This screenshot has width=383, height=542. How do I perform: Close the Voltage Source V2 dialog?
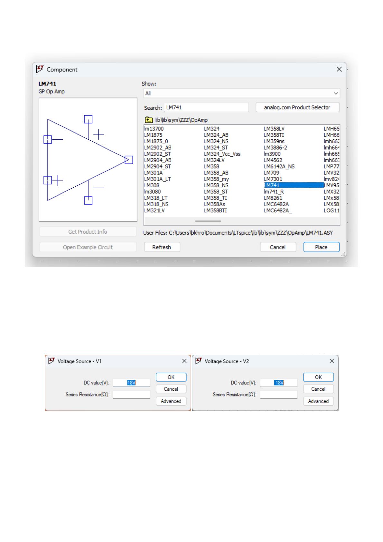(332, 361)
